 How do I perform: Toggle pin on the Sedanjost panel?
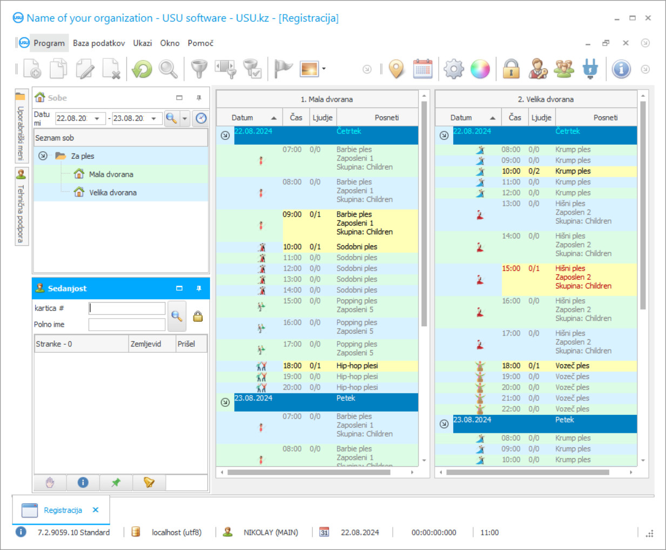[199, 289]
